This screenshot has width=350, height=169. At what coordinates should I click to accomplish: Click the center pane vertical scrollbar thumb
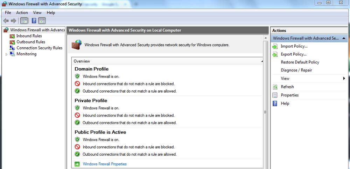coord(265,112)
